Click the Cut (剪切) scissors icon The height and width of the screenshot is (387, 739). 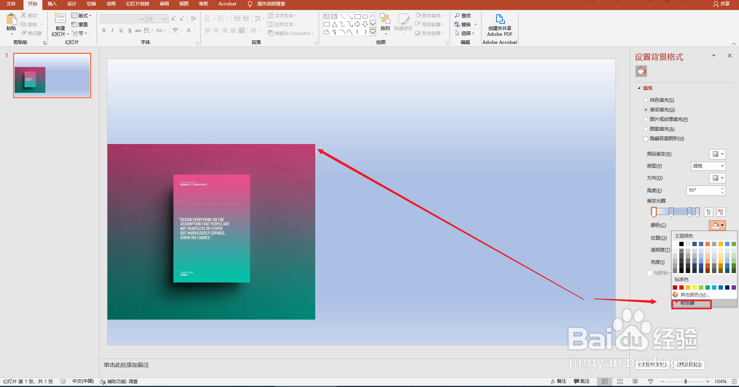point(24,15)
